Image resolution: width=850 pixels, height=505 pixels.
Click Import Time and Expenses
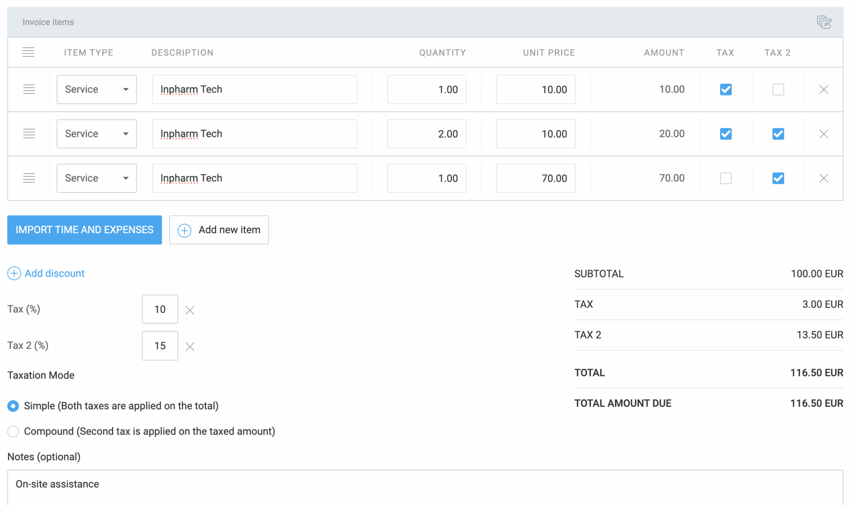(x=84, y=230)
